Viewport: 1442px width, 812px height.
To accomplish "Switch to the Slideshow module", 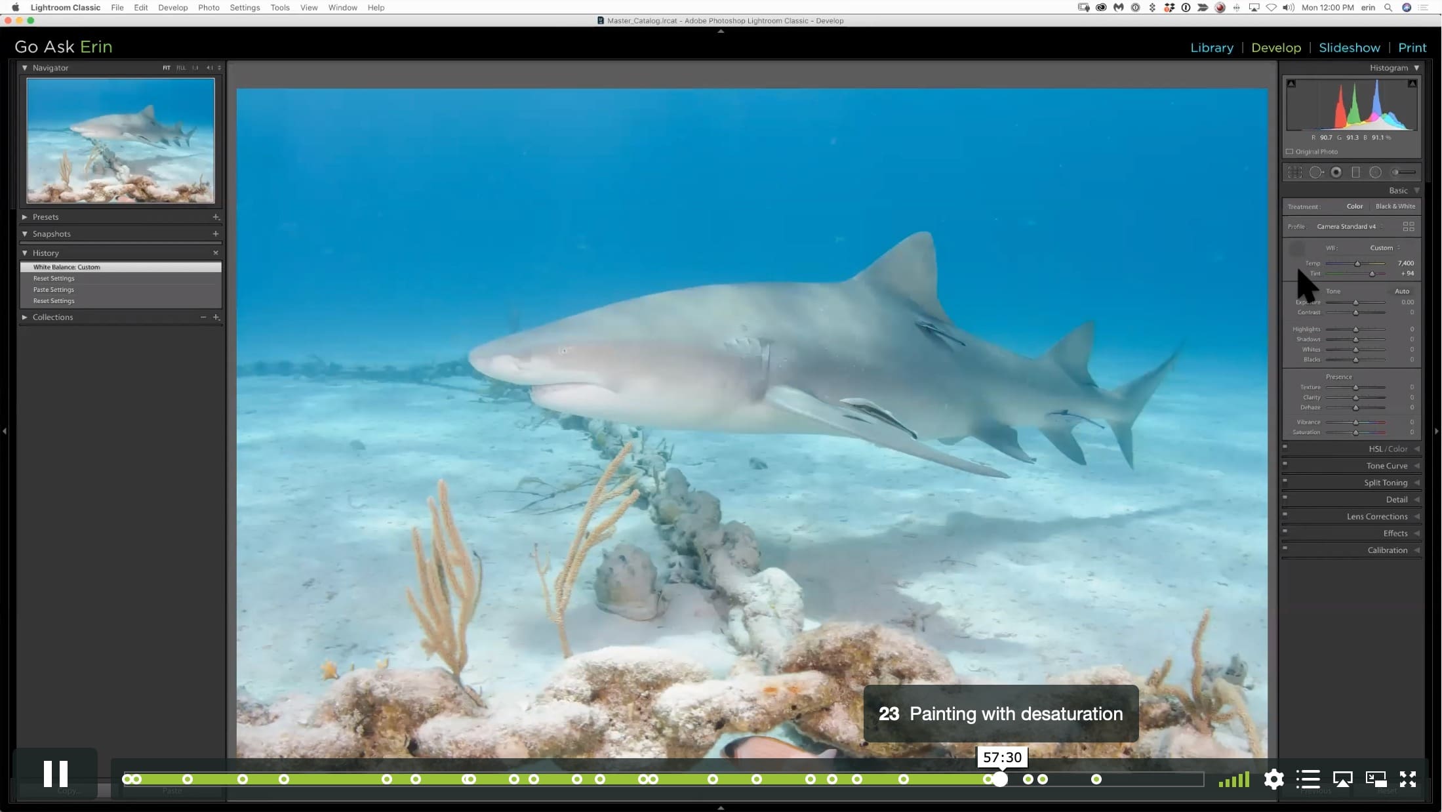I will click(1349, 48).
